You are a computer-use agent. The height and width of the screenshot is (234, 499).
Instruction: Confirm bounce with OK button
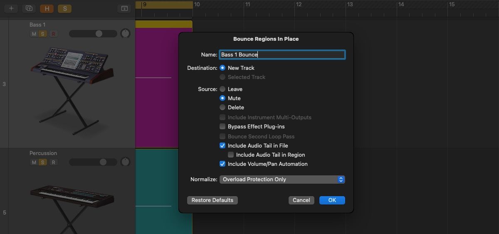(332, 200)
